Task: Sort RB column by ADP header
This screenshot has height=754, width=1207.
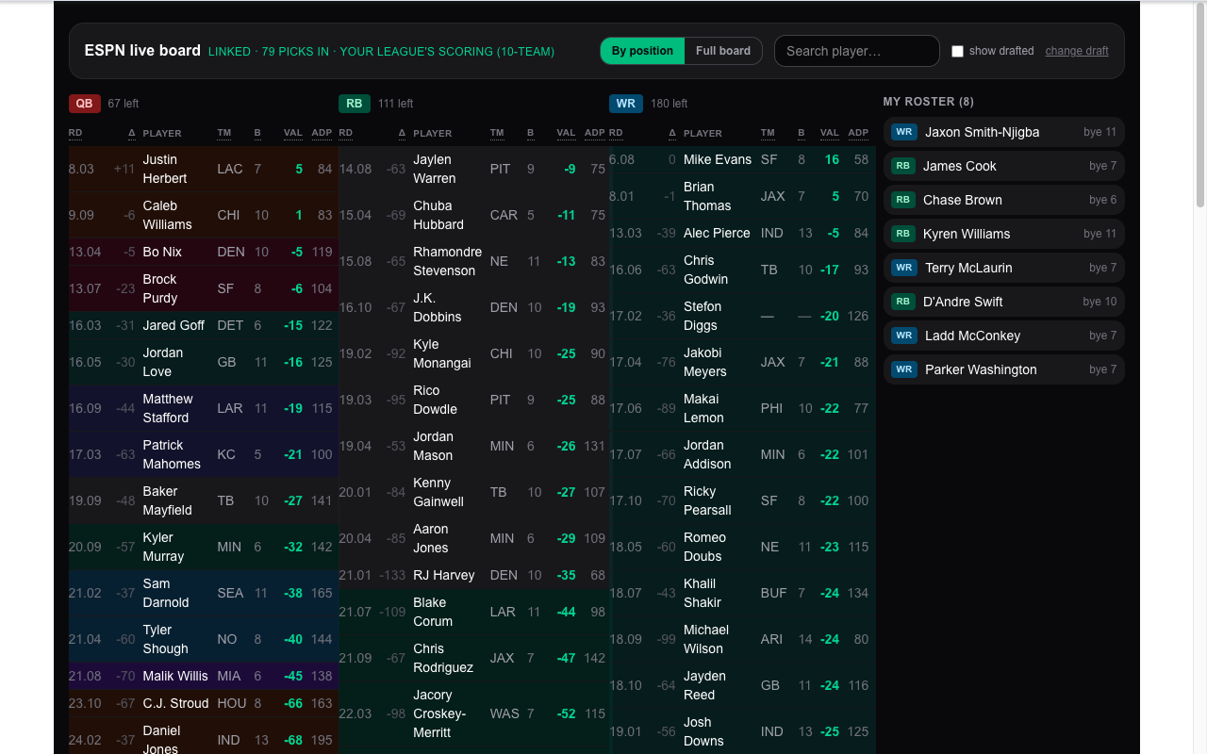Action: coord(595,133)
